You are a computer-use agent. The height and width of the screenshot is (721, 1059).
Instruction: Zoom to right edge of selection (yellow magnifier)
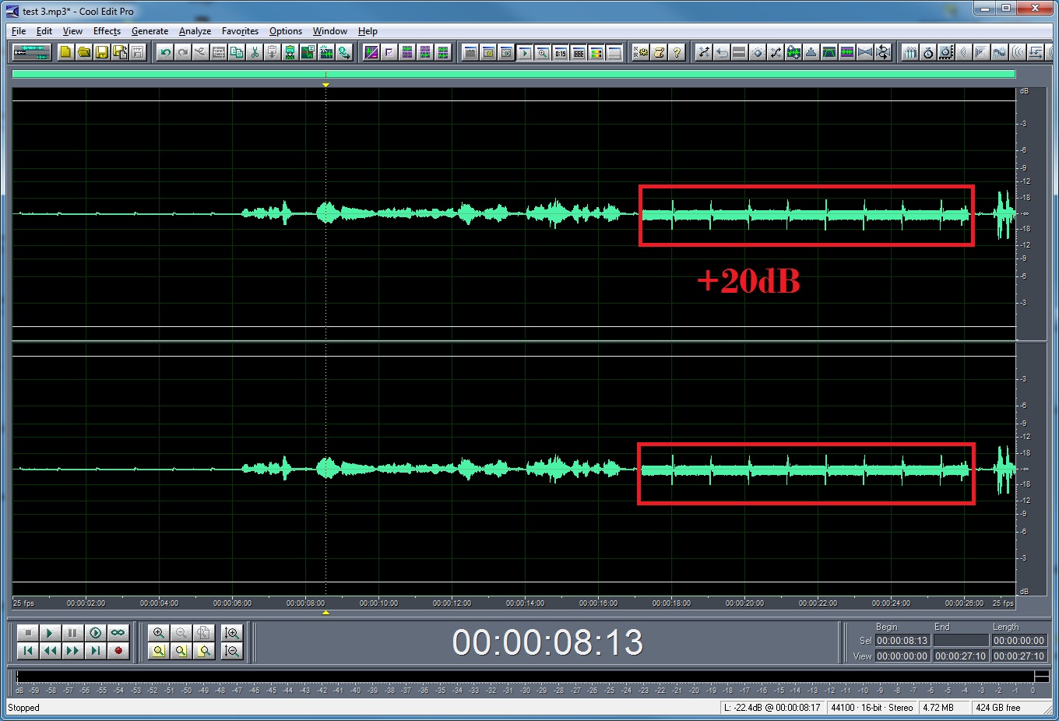coord(204,651)
